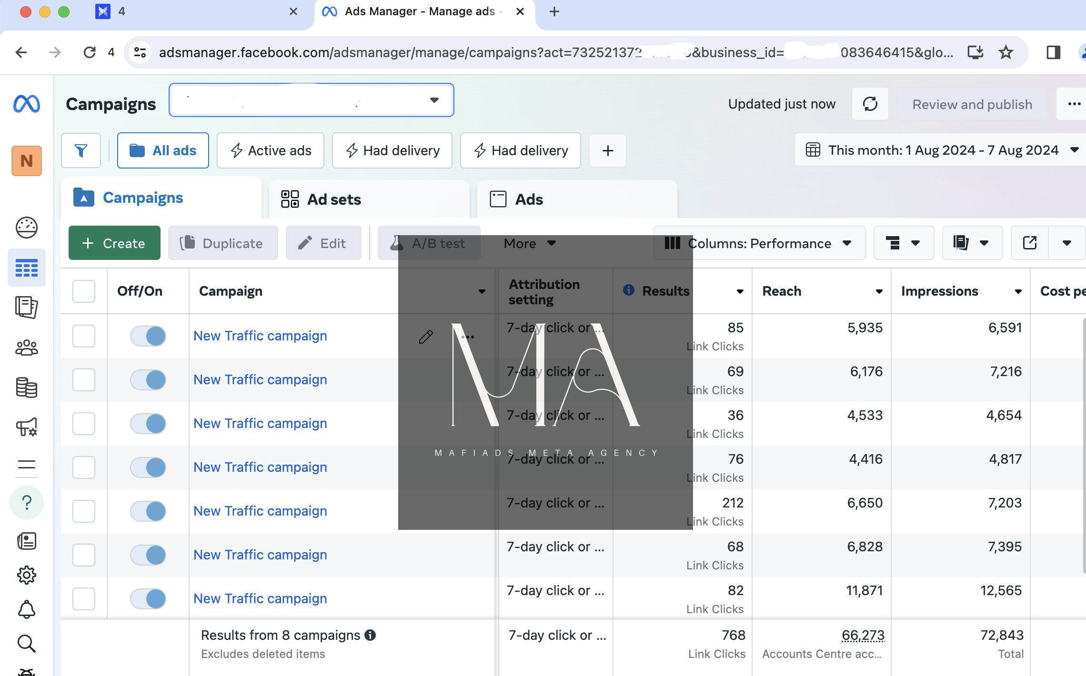1086x676 pixels.
Task: Click the filter funnel icon button
Action: 81,150
